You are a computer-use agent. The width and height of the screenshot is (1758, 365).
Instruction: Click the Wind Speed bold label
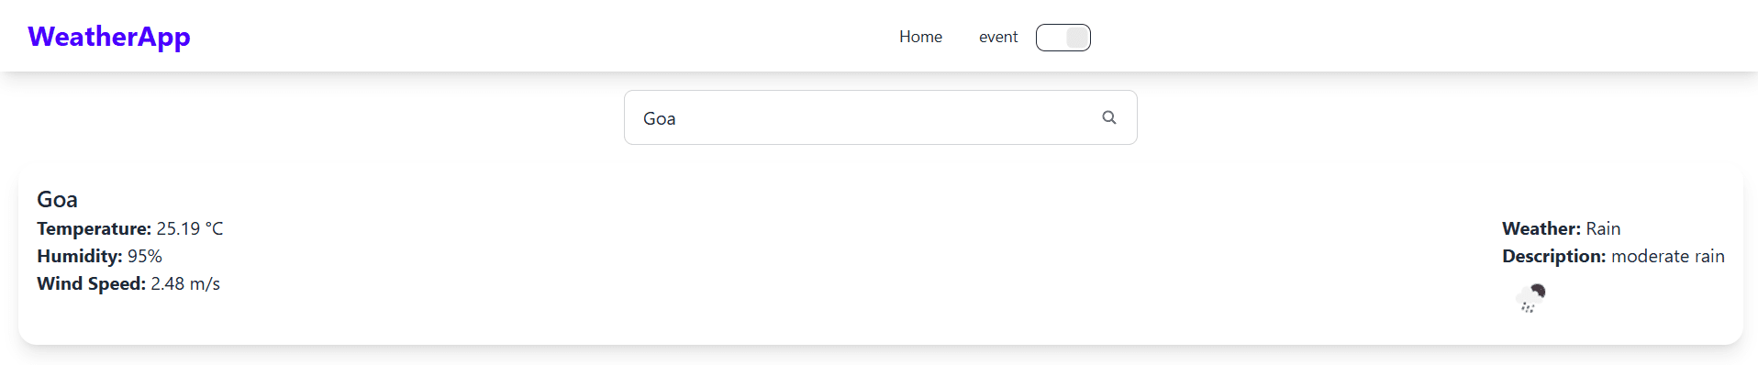coord(91,283)
